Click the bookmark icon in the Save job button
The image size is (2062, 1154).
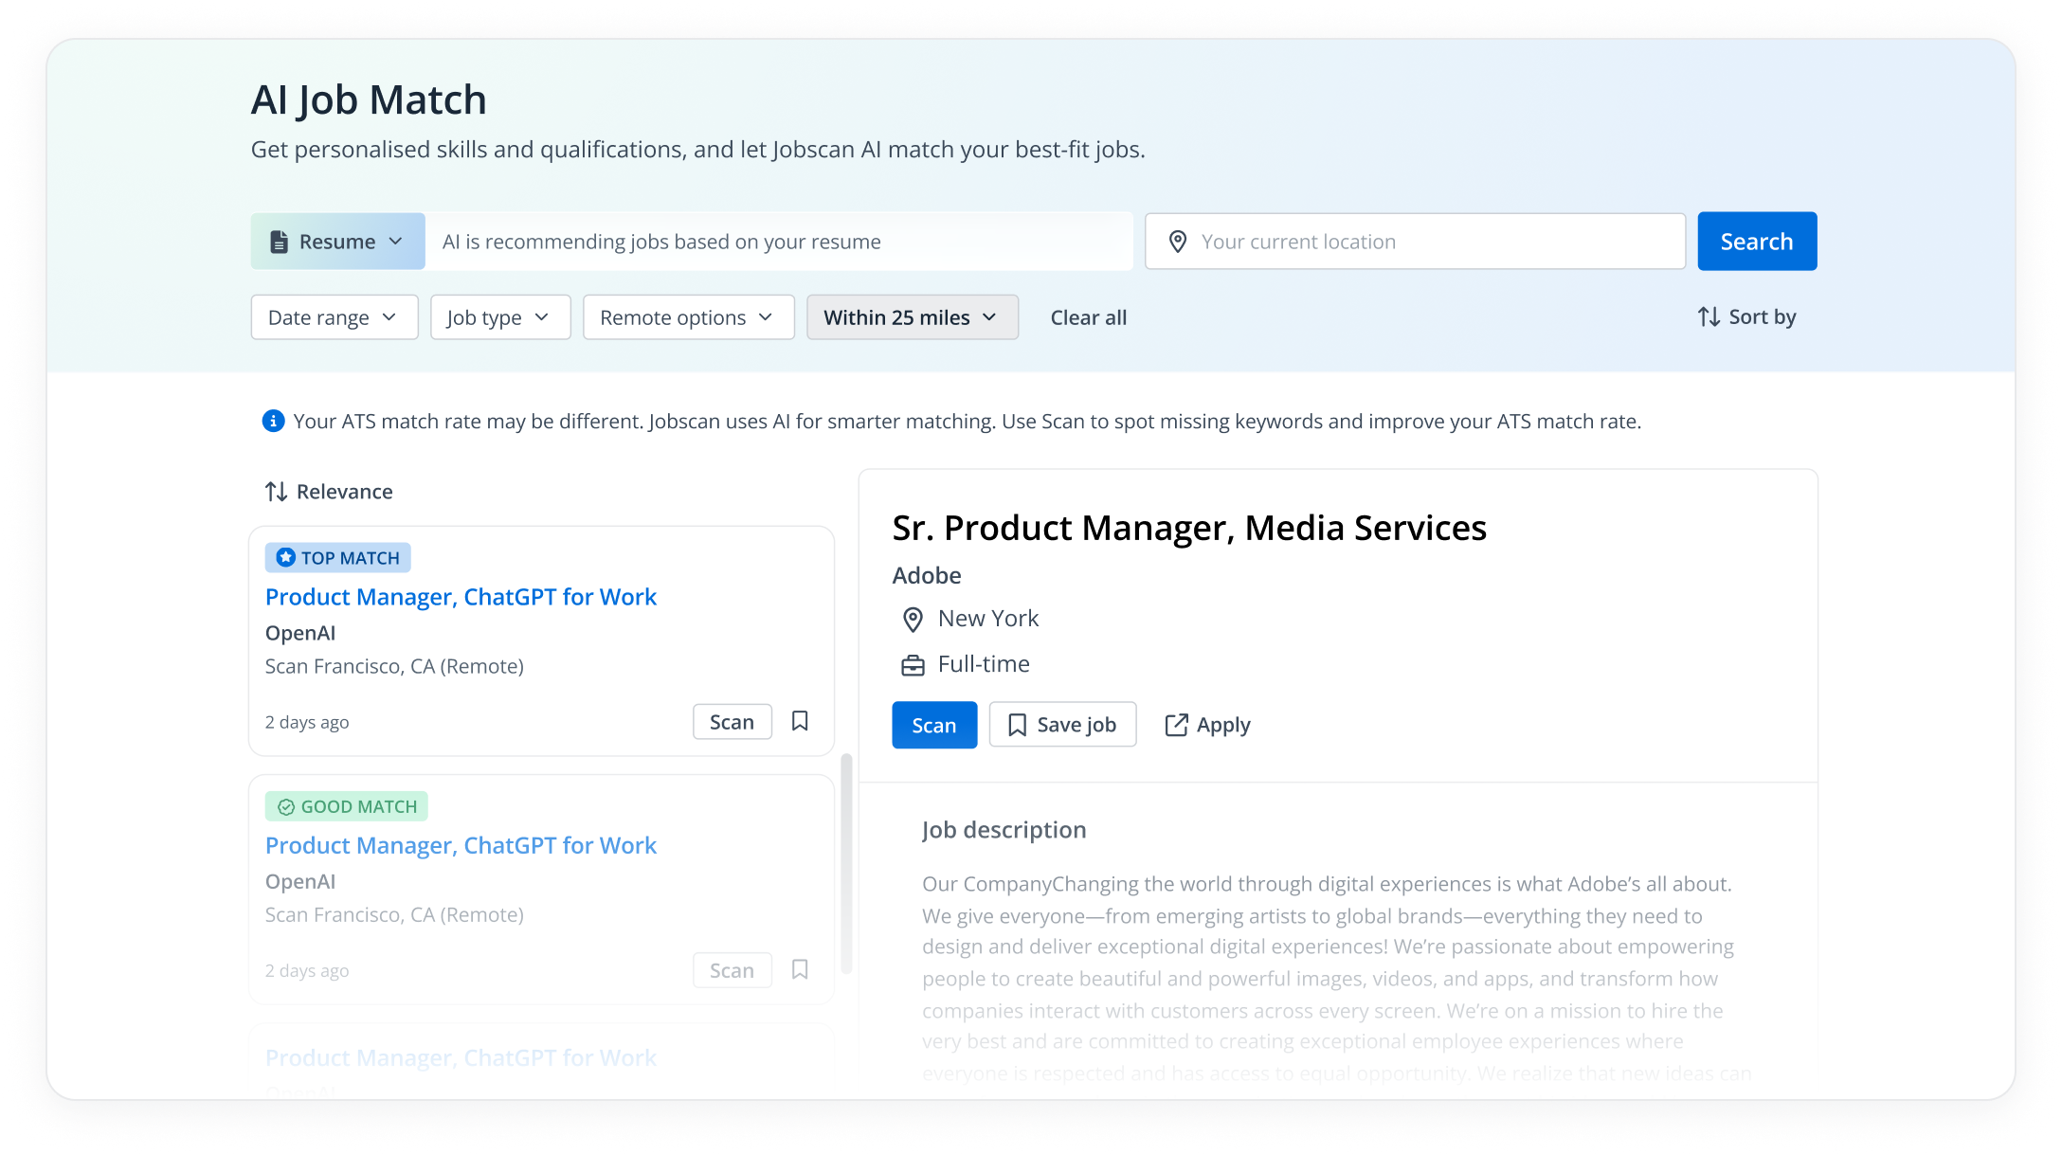click(x=1017, y=726)
